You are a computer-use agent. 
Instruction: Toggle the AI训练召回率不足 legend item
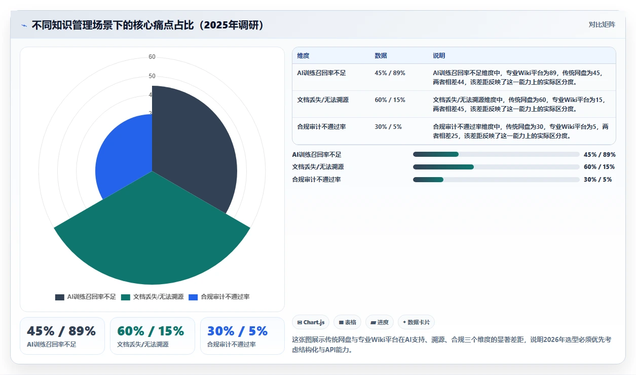click(86, 297)
